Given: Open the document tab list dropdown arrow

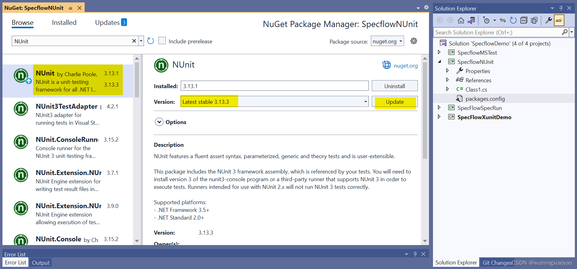Looking at the screenshot, I should click(418, 8).
